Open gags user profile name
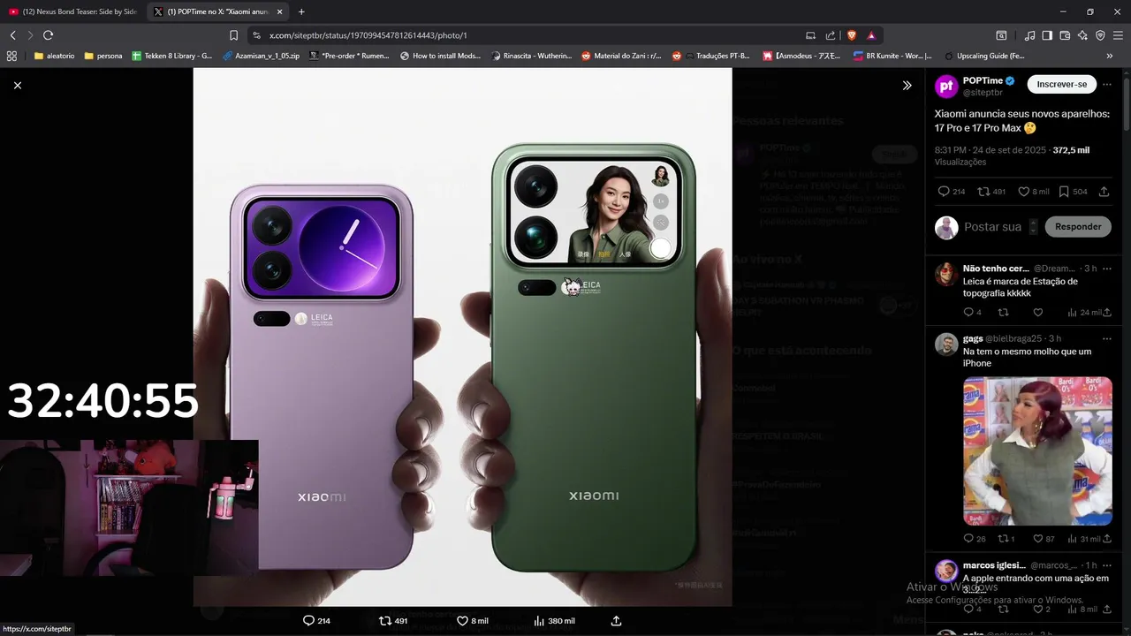 click(x=973, y=338)
